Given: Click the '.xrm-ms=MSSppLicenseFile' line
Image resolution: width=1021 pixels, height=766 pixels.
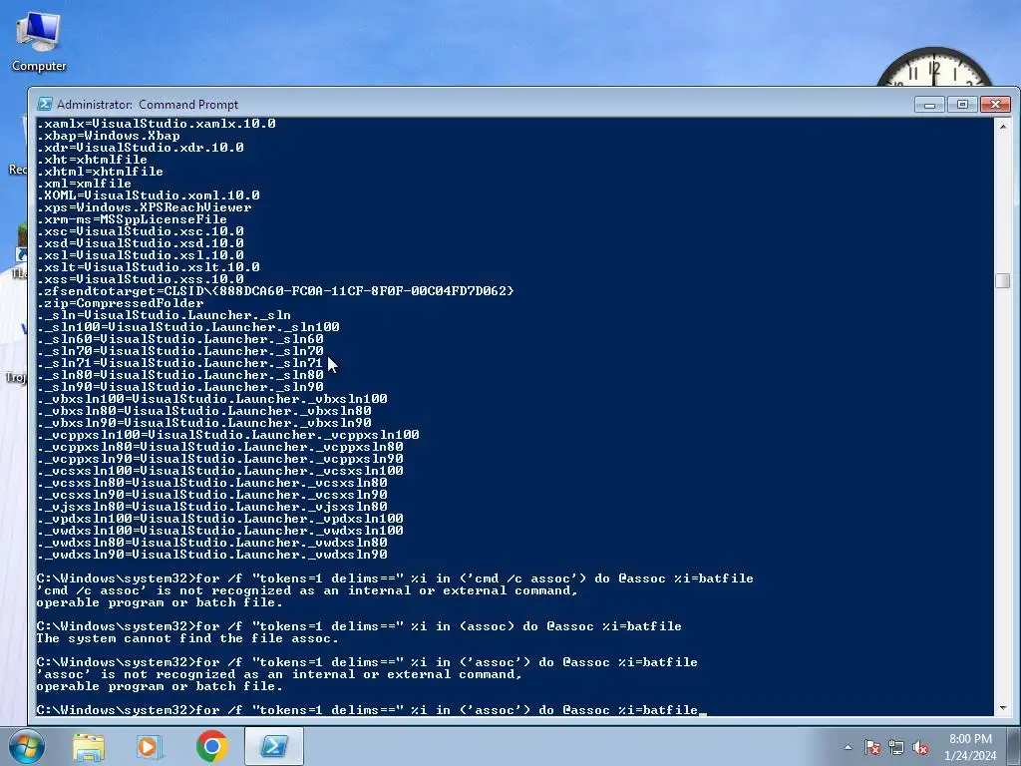Looking at the screenshot, I should pyautogui.click(x=133, y=219).
